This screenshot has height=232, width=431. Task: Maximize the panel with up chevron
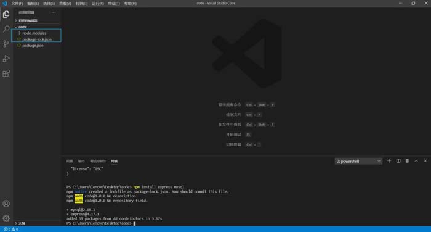tap(416, 161)
